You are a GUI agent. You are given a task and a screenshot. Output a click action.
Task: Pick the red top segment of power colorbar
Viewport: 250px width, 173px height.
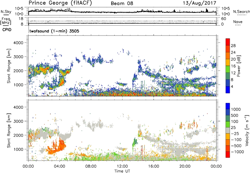[228, 42]
